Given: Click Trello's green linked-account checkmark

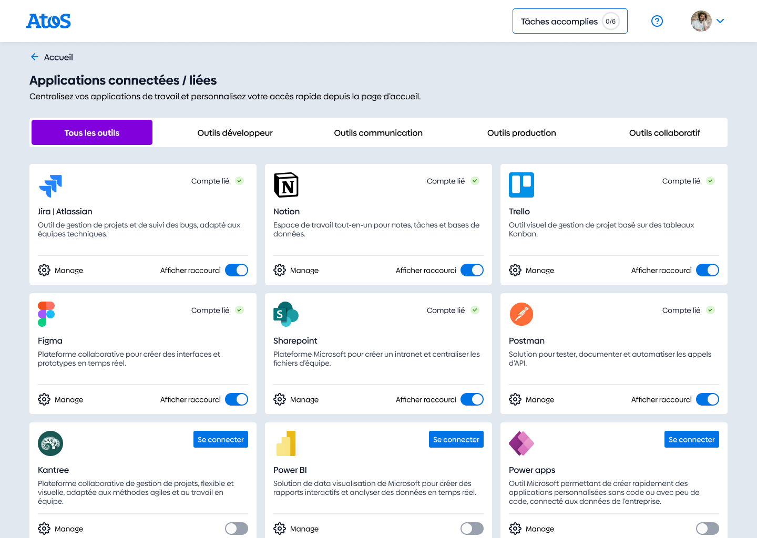Looking at the screenshot, I should 711,181.
